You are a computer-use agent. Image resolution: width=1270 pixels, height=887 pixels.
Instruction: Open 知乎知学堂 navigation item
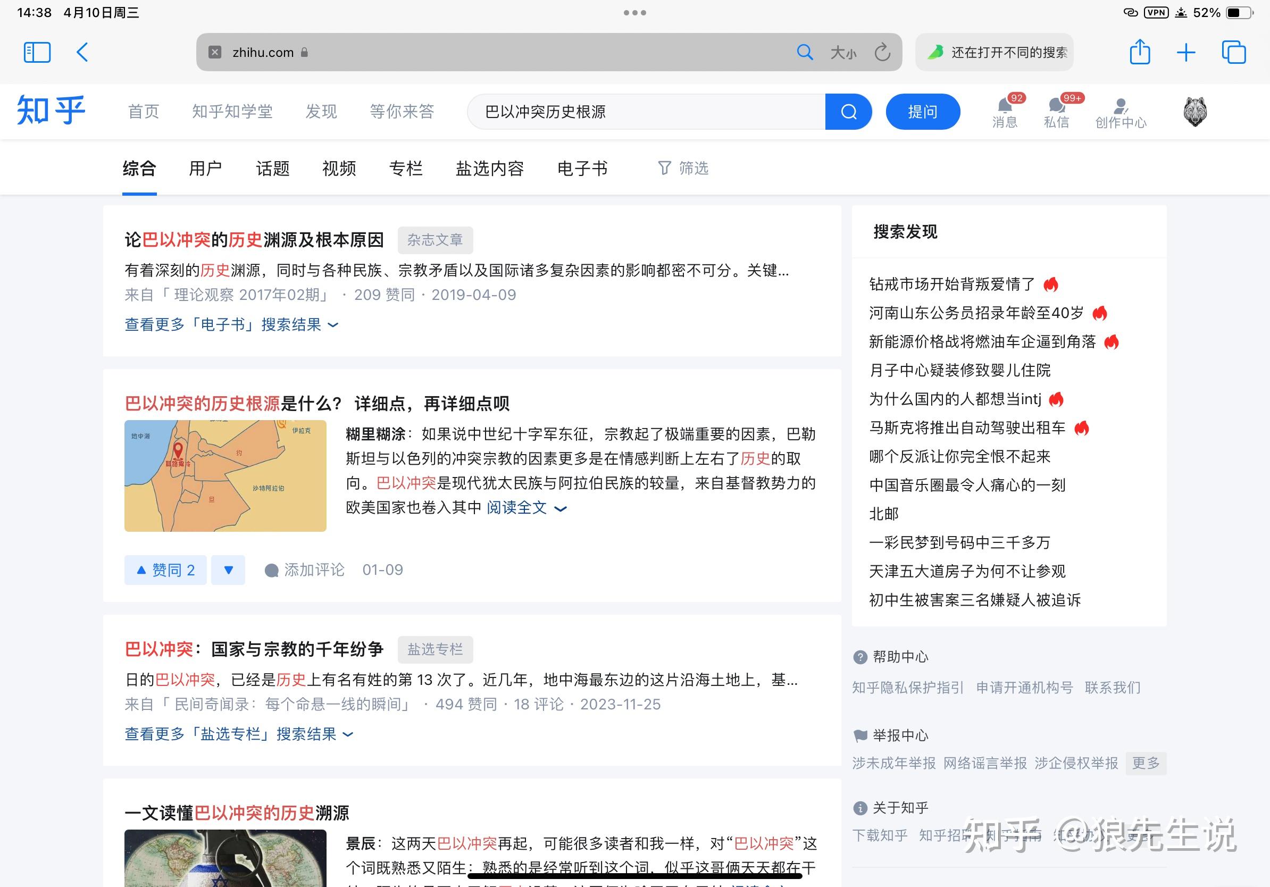(232, 112)
